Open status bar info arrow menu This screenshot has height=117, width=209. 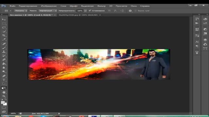point(59,113)
